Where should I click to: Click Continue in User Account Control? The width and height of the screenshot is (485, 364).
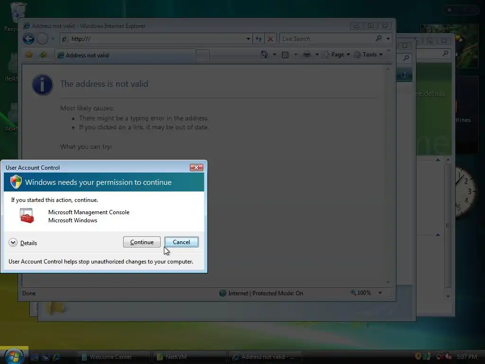click(142, 242)
